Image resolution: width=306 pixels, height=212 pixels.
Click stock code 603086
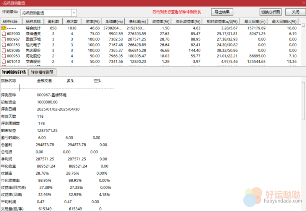pos(13,50)
